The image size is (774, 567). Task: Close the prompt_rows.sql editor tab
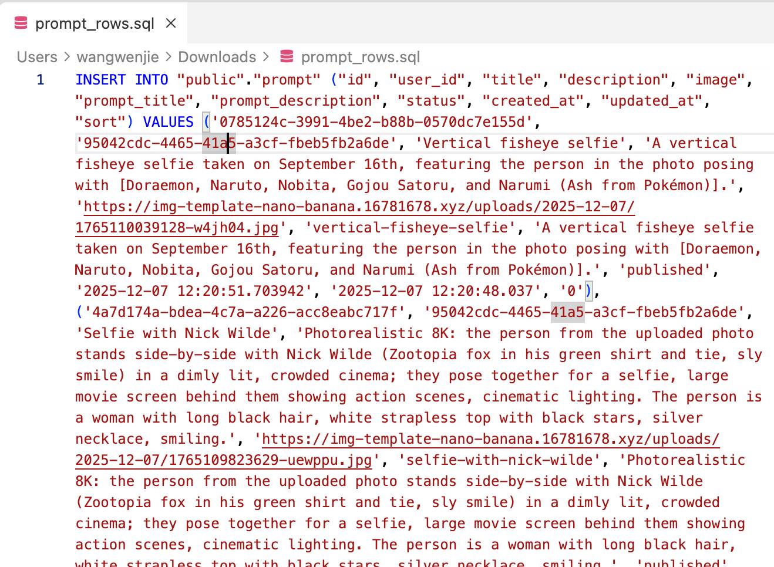[171, 23]
